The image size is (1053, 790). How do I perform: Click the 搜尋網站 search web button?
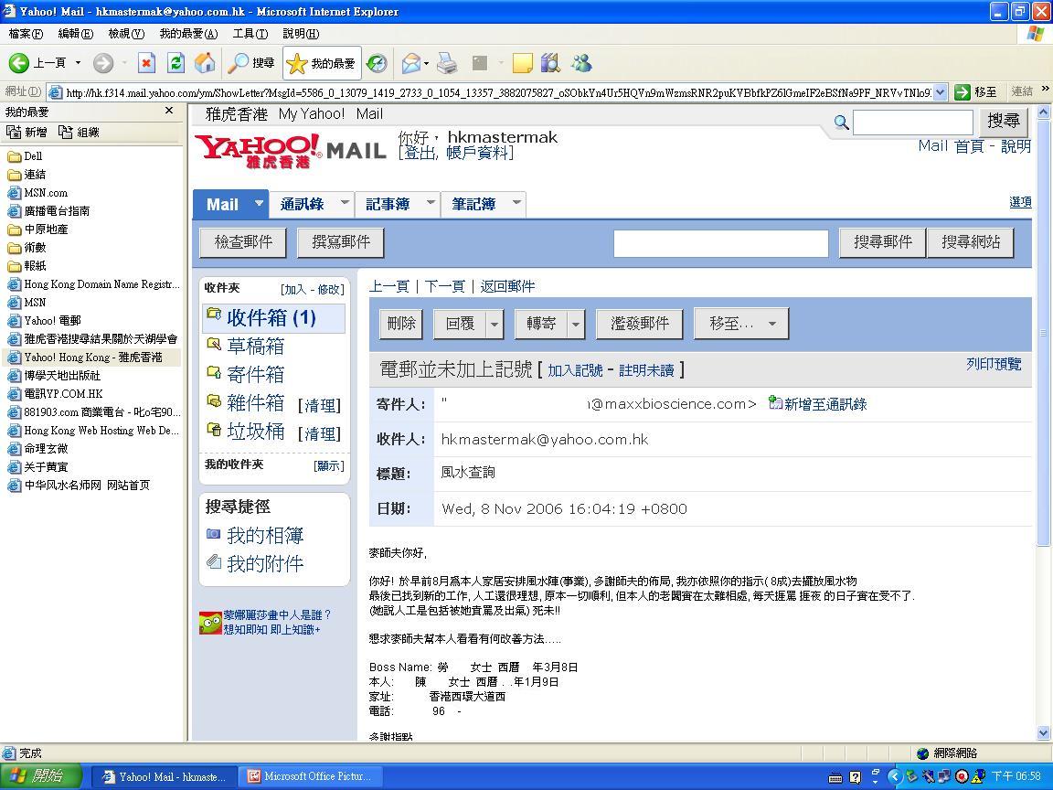click(971, 242)
